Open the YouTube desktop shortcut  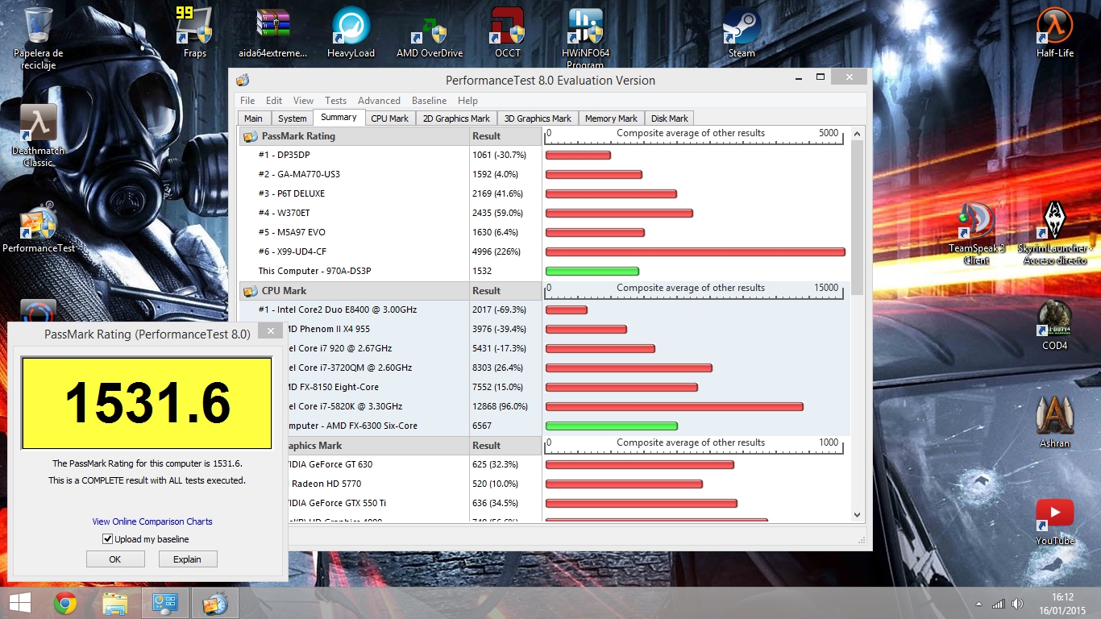pos(1055,521)
